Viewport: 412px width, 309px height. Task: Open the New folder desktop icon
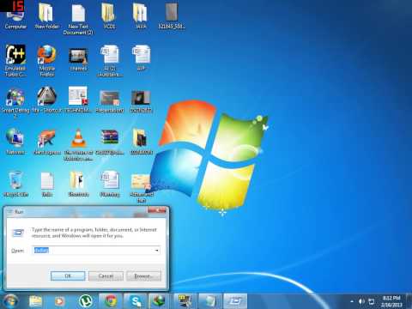(47, 16)
